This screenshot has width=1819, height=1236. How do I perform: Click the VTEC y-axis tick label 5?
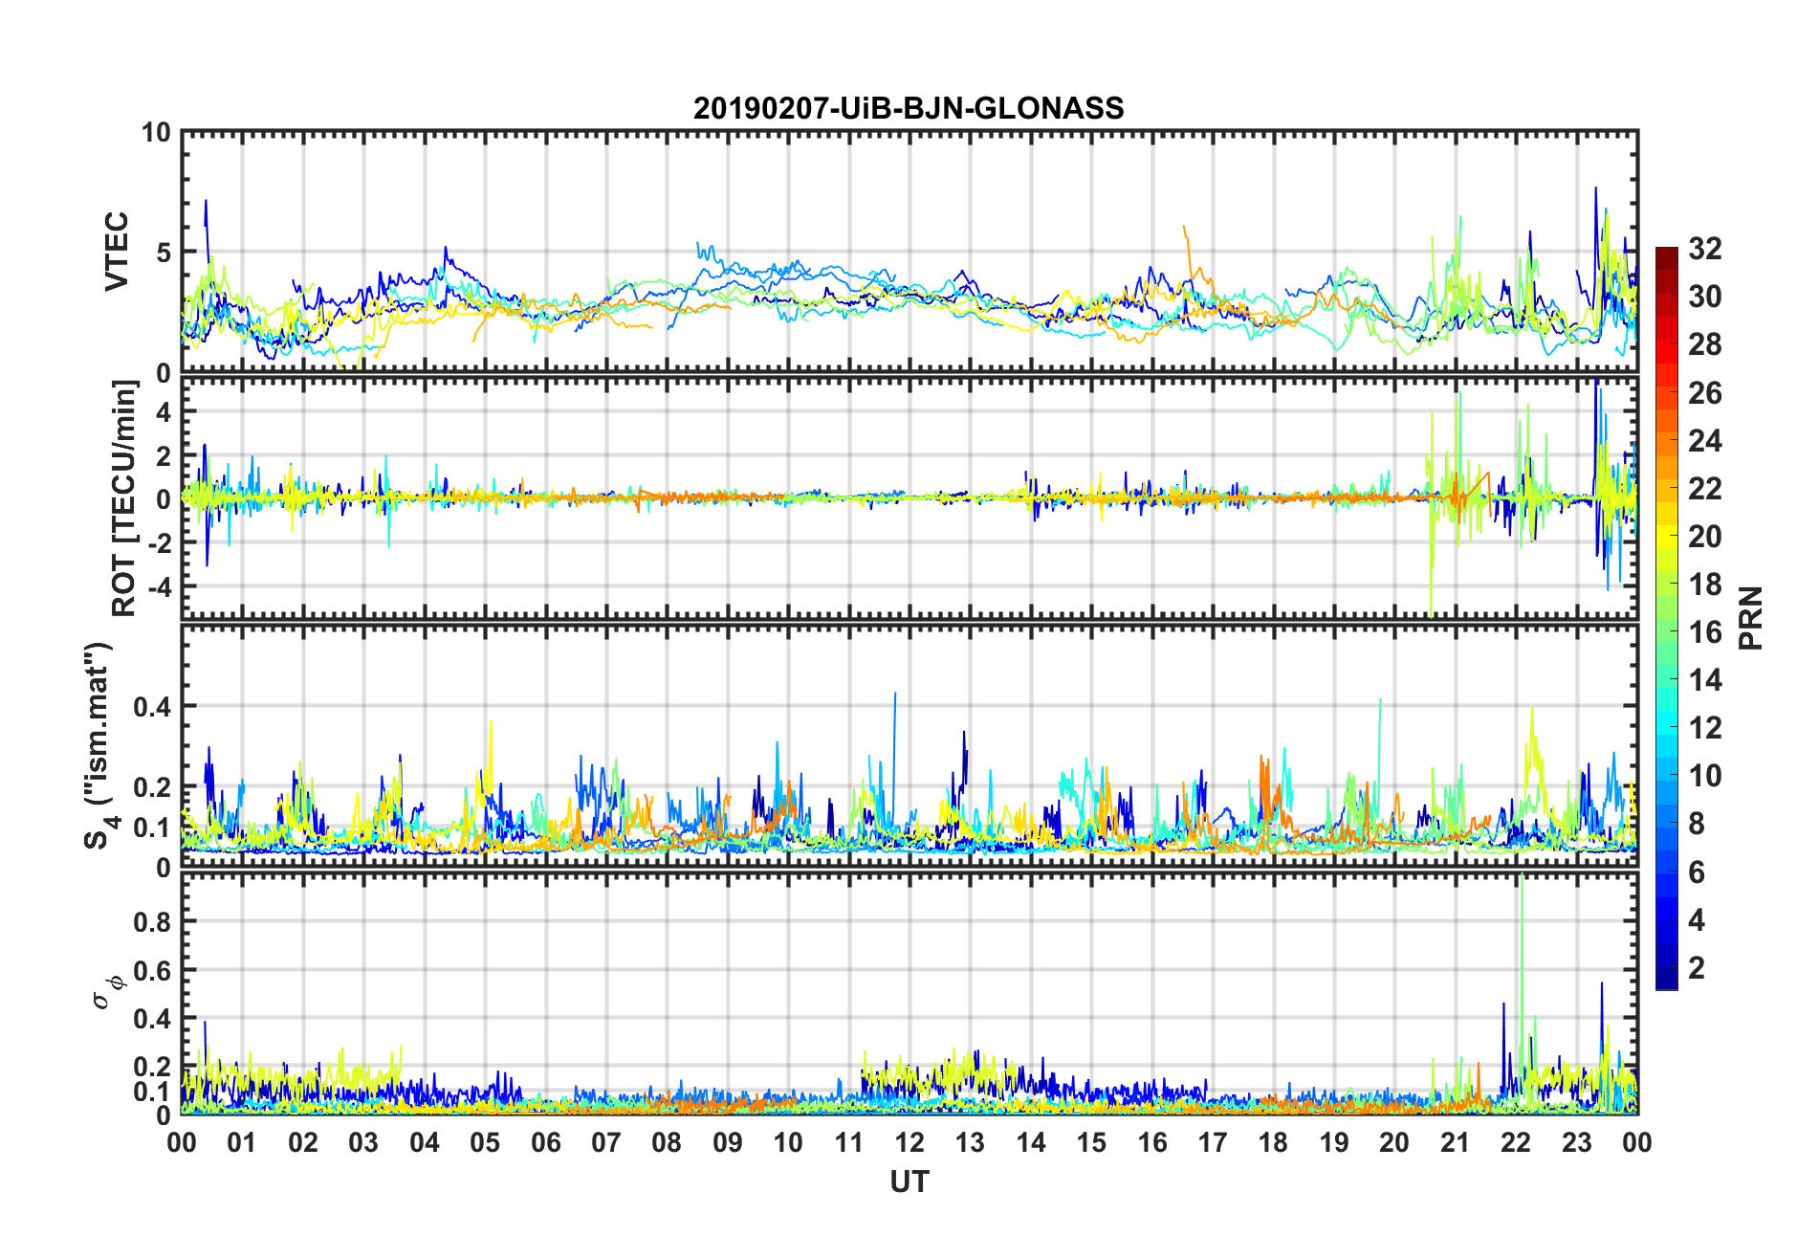163,253
